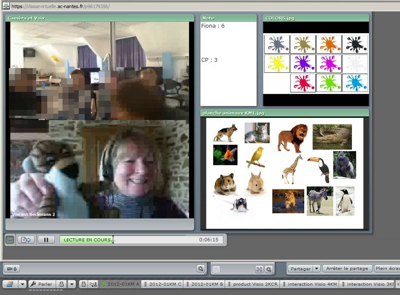Open the status dropdown next to user icon

22,284
